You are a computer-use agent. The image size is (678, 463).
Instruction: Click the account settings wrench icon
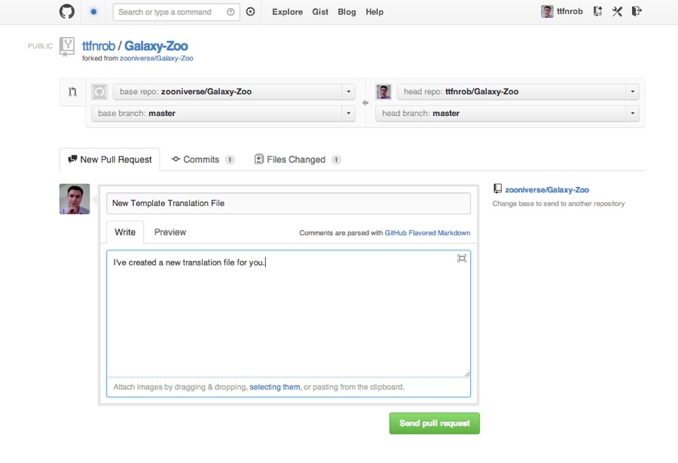pos(618,11)
